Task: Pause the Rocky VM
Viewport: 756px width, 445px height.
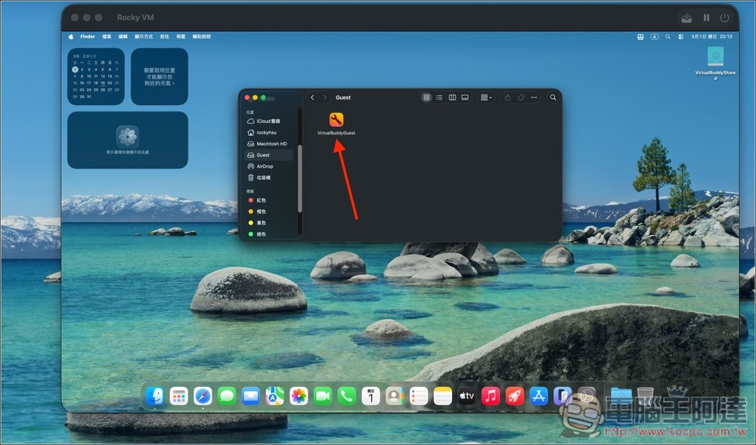Action: (x=706, y=18)
